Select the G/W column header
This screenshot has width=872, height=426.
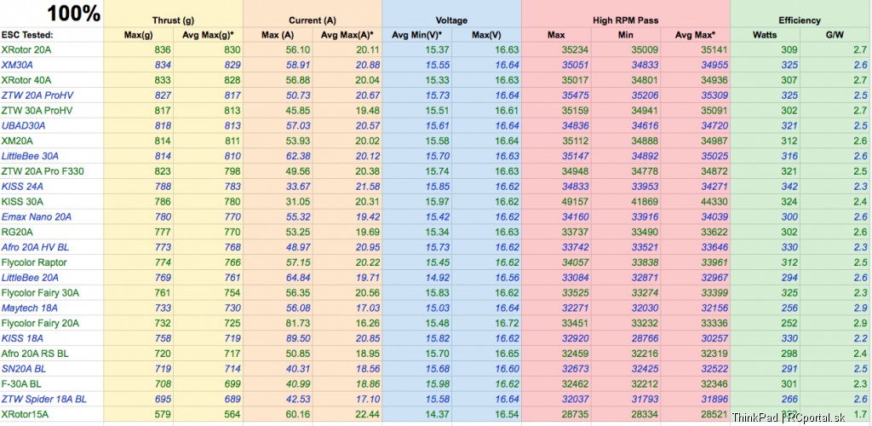tap(835, 35)
